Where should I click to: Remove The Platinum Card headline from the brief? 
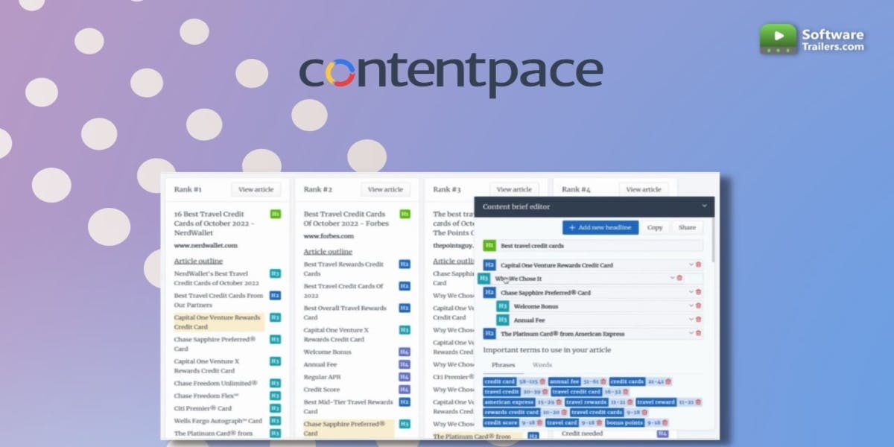tap(698, 334)
